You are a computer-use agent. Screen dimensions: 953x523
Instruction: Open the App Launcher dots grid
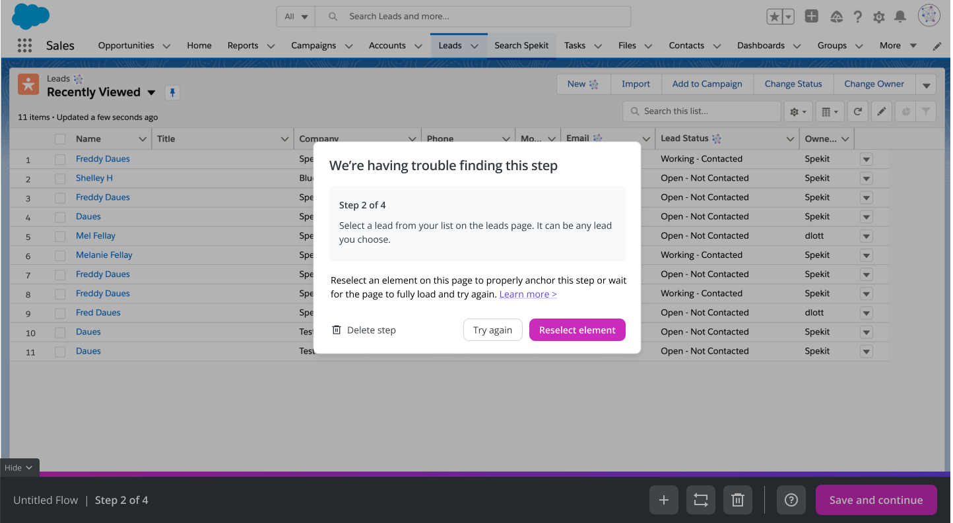pyautogui.click(x=24, y=46)
